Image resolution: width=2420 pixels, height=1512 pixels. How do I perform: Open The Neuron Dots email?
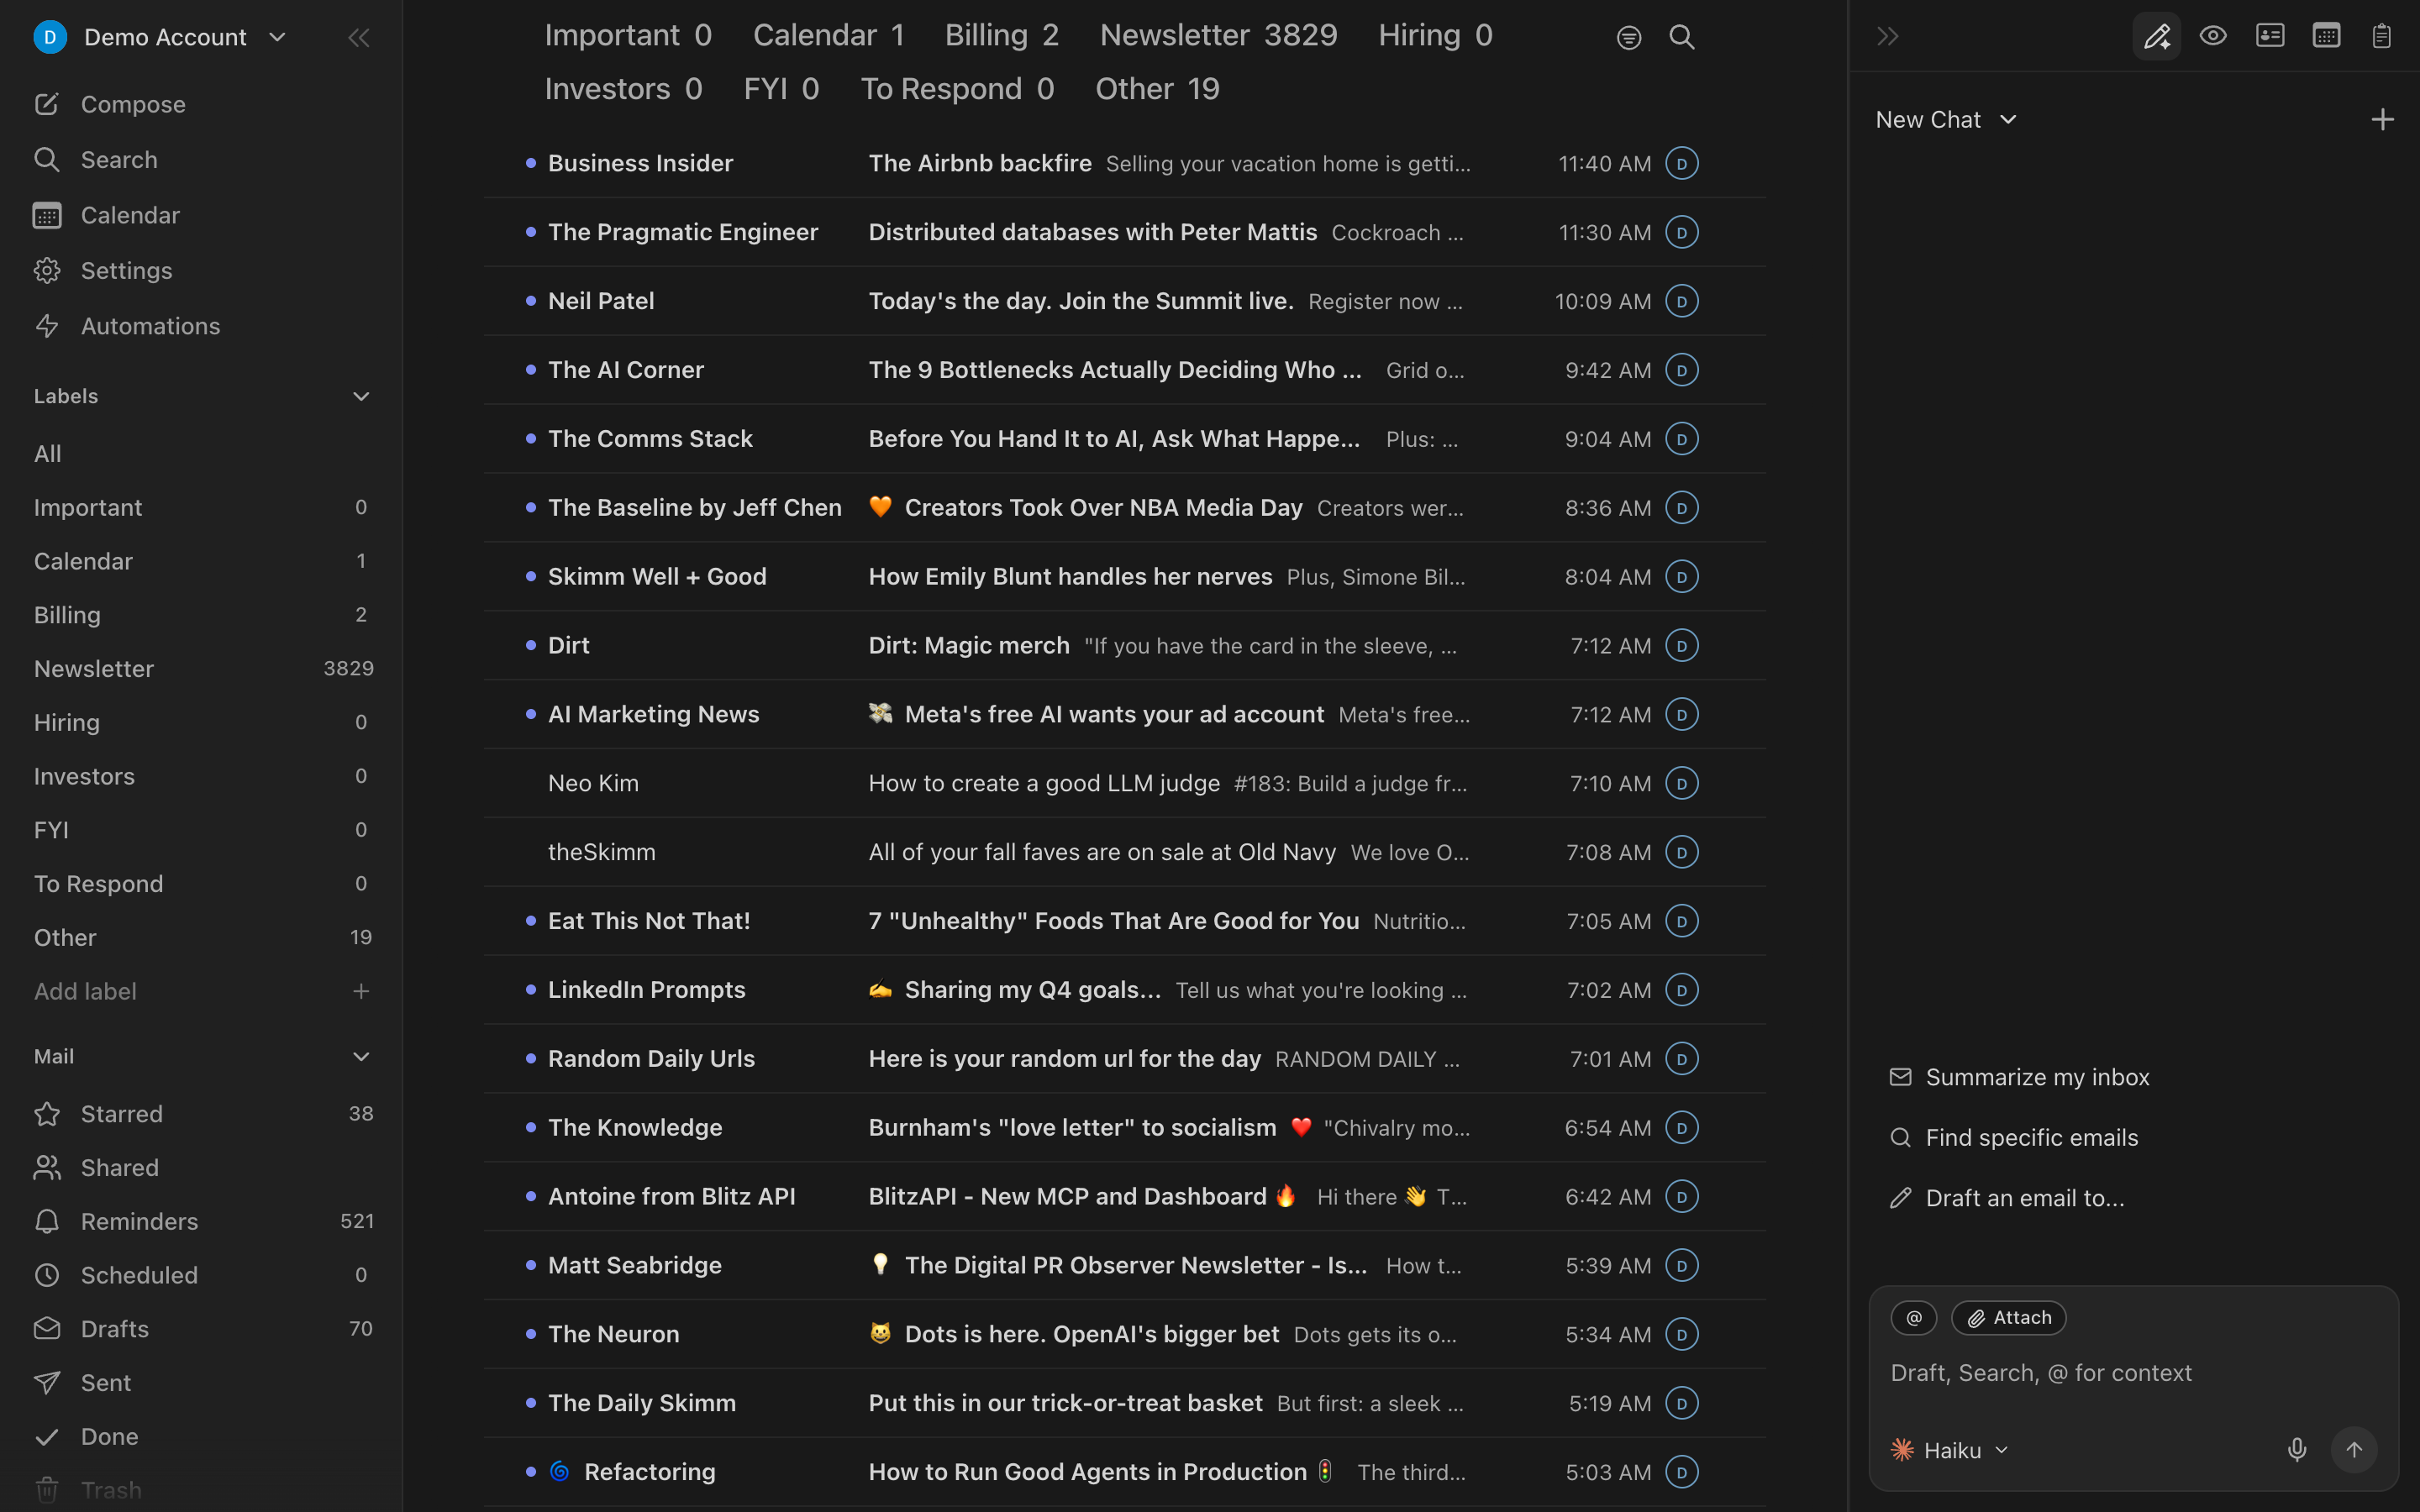tap(1124, 1334)
